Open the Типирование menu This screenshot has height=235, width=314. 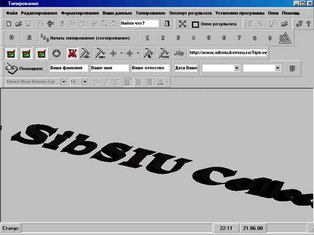pyautogui.click(x=150, y=13)
